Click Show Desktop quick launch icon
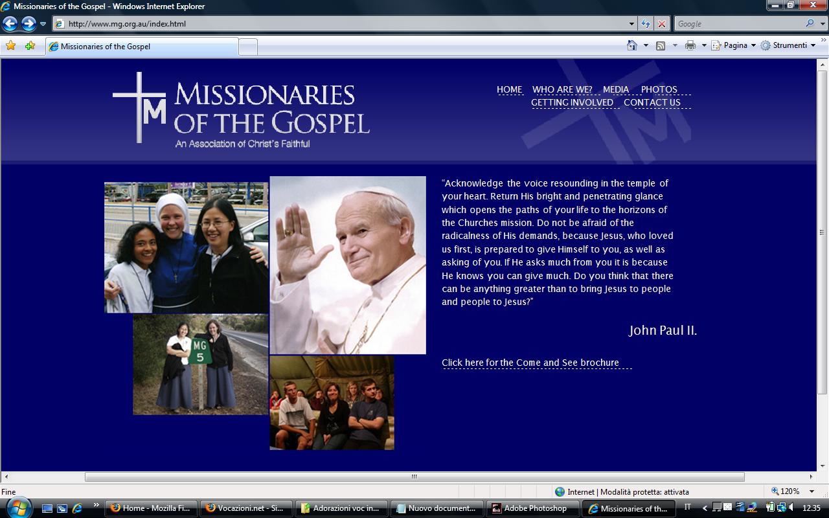The height and width of the screenshot is (518, 829). click(48, 508)
